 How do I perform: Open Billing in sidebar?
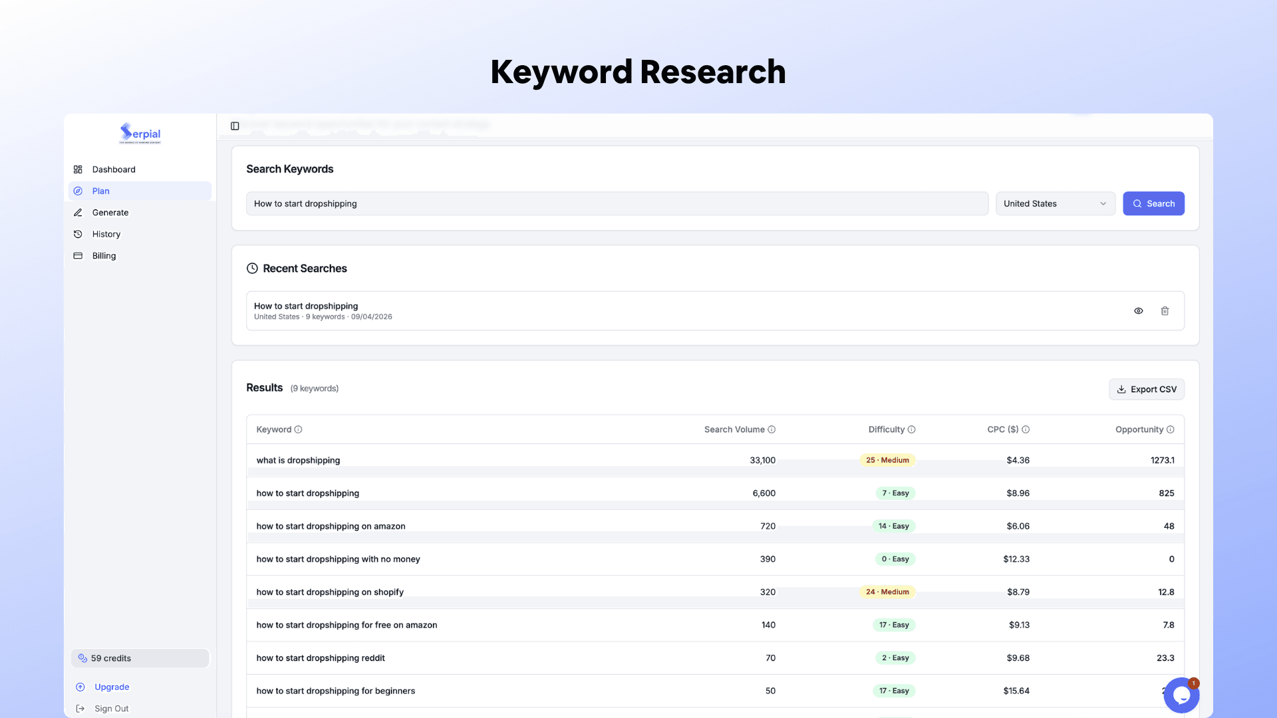[x=140, y=255]
